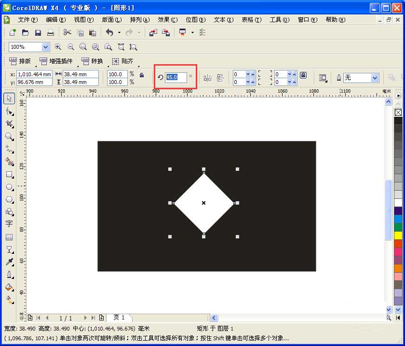Switch to the 页 1 page tab

click(x=119, y=318)
